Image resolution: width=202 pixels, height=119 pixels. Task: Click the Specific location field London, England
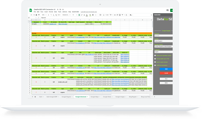coord(164,46)
